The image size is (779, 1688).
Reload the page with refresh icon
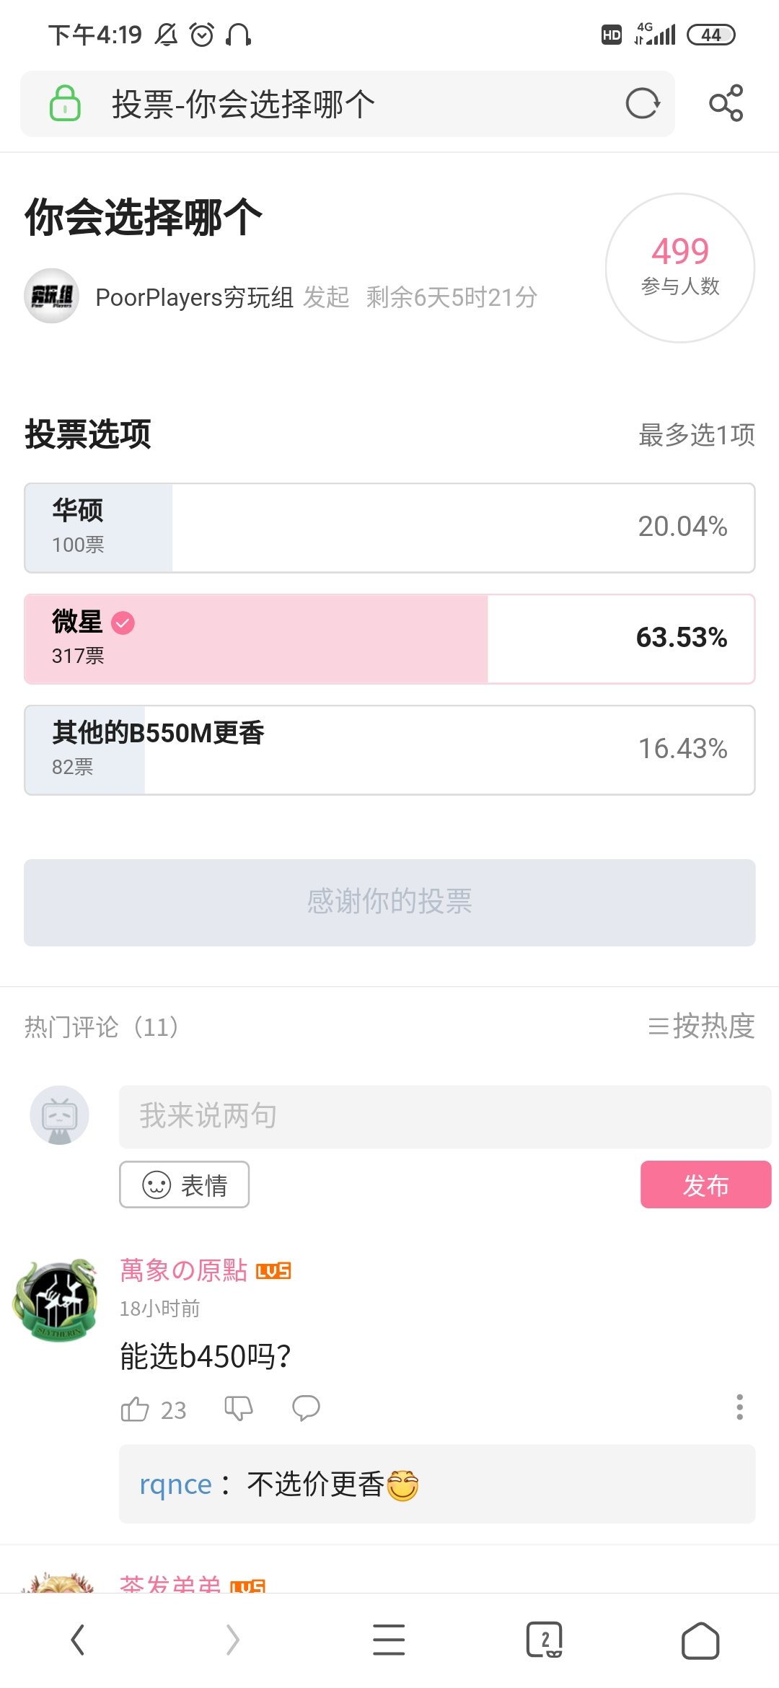click(642, 103)
